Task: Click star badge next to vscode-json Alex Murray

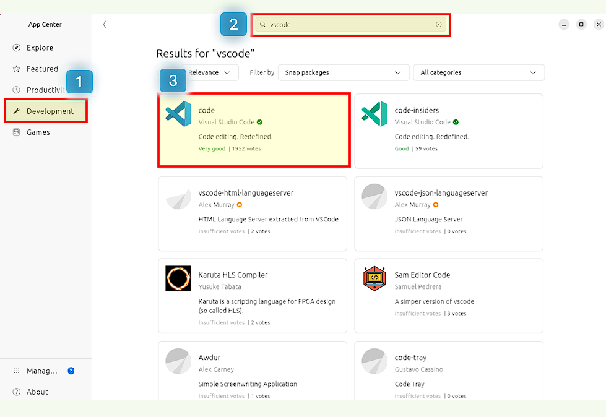Action: point(436,205)
